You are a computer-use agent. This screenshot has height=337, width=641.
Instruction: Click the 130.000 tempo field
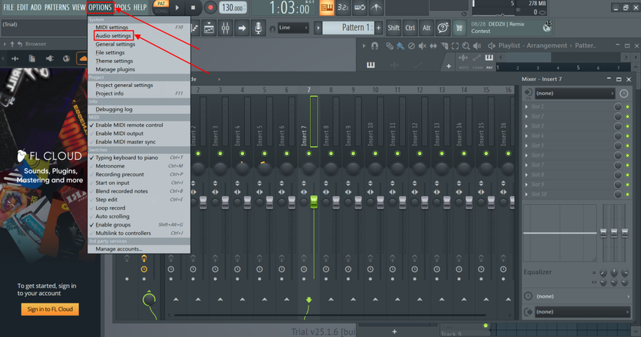[x=233, y=8]
